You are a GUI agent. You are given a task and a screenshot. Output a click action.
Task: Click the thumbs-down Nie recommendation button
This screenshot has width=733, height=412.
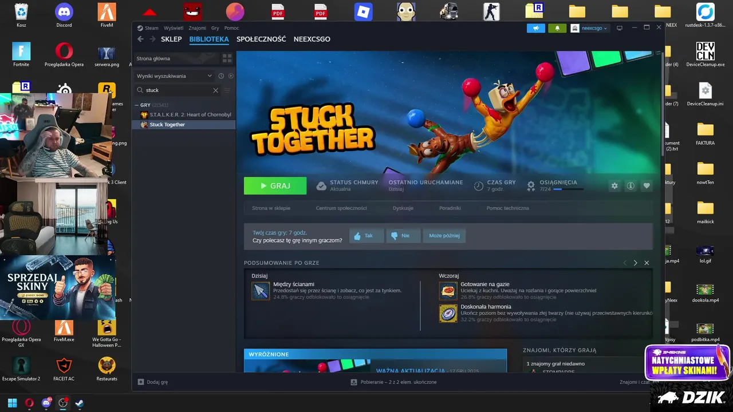[403, 236]
